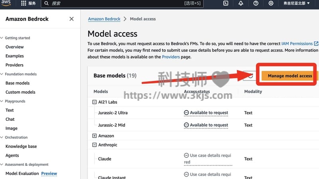The height and width of the screenshot is (179, 319).
Task: Open the IAM Permissions link
Action: (x=297, y=43)
